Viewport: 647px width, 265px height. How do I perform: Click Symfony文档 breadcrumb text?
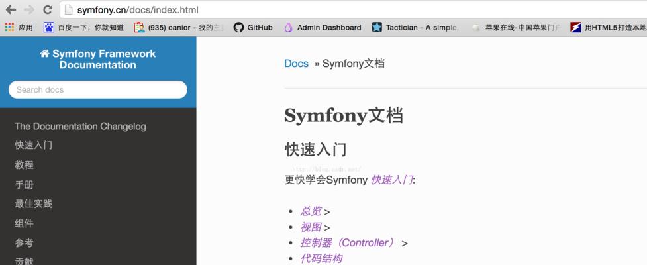(x=354, y=64)
